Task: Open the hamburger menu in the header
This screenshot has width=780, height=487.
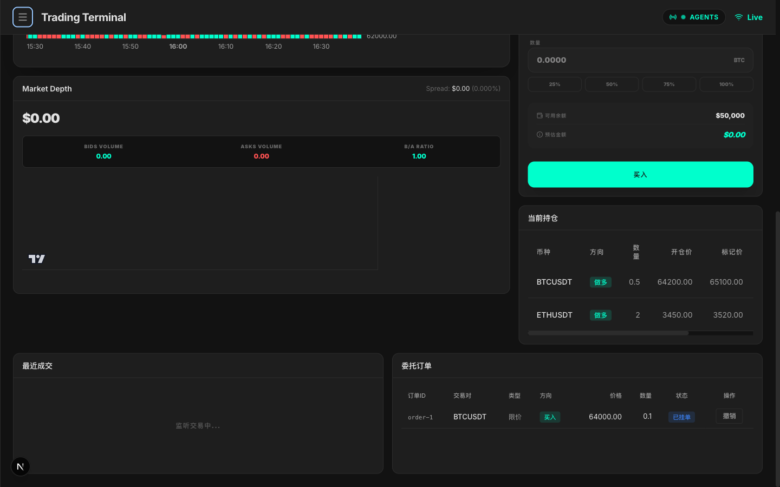Action: coord(23,17)
